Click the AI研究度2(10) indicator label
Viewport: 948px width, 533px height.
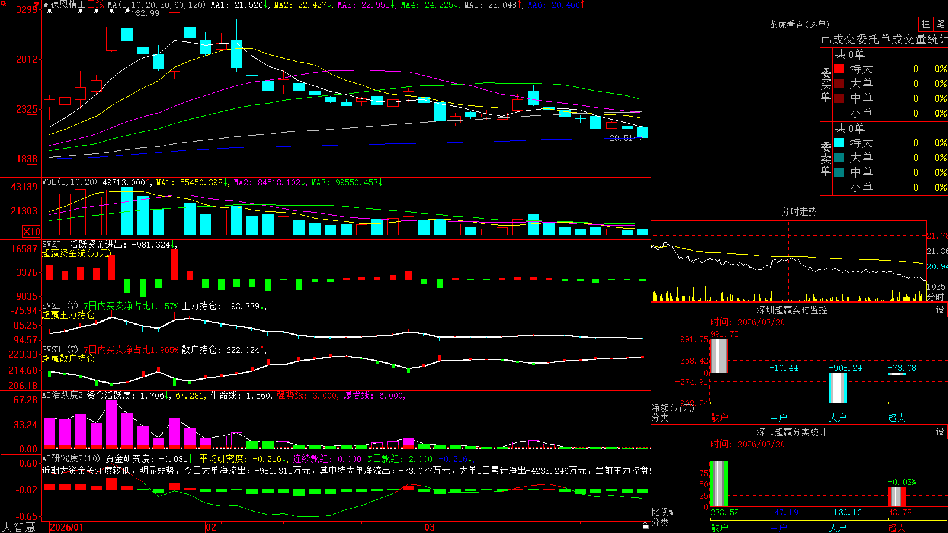(x=71, y=458)
